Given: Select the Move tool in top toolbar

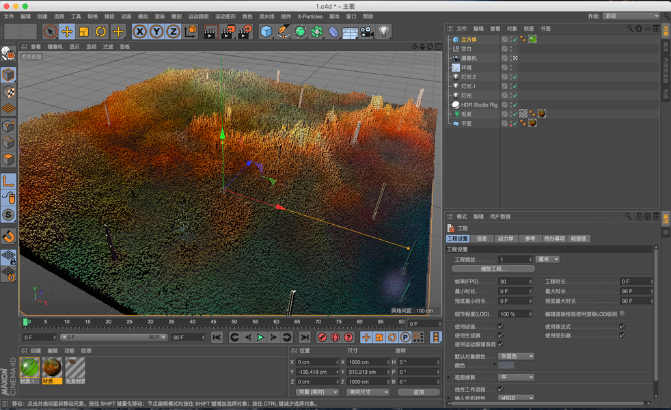Looking at the screenshot, I should point(67,31).
